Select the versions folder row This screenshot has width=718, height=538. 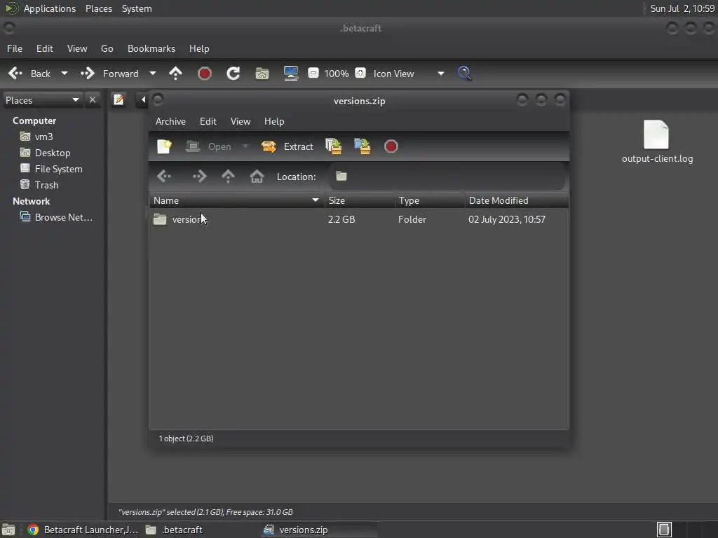[359, 219]
